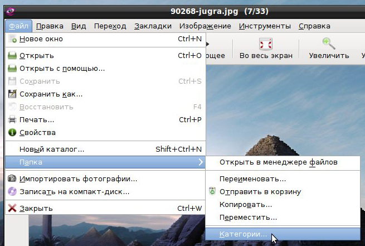Click the Новое окно icon

tap(12, 39)
